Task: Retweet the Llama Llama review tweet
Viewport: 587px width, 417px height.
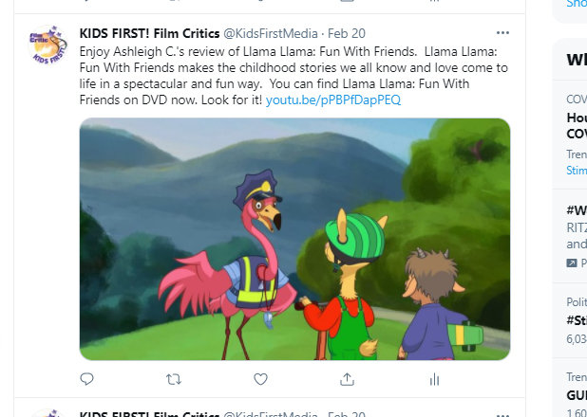Action: (x=173, y=380)
